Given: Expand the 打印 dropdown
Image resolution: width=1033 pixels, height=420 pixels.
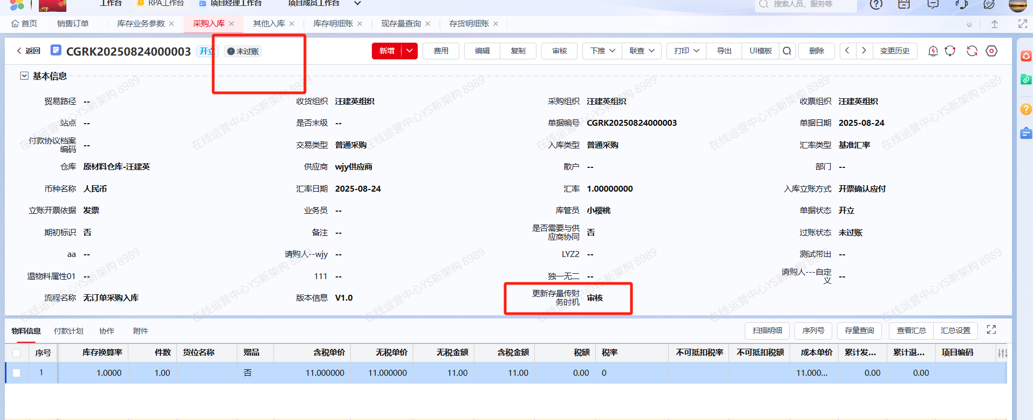Looking at the screenshot, I should coord(686,51).
